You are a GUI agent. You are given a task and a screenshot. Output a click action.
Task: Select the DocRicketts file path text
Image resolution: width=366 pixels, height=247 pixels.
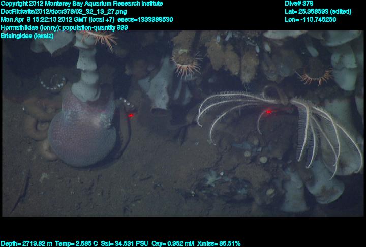click(x=64, y=12)
